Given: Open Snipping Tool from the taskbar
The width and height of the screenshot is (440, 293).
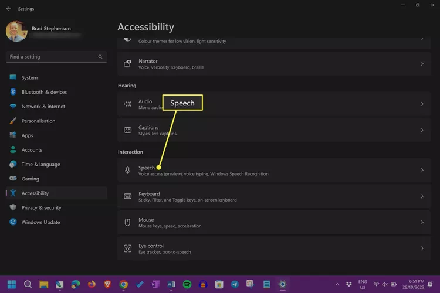Looking at the screenshot, I should 251,284.
